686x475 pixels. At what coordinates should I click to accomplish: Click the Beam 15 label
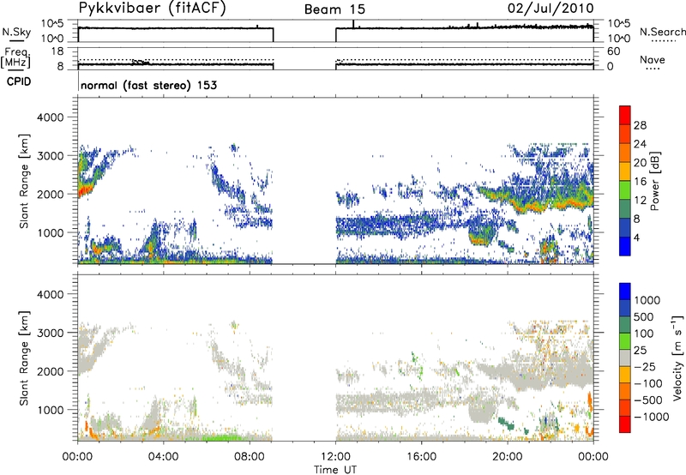tap(334, 9)
